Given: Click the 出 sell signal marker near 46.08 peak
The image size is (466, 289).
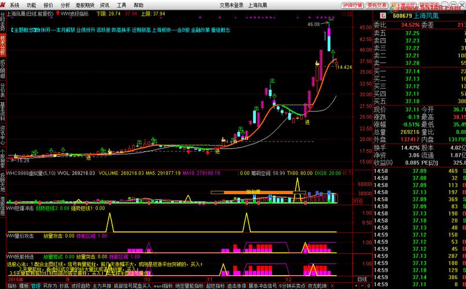Looking at the screenshot, I should coord(331,20).
